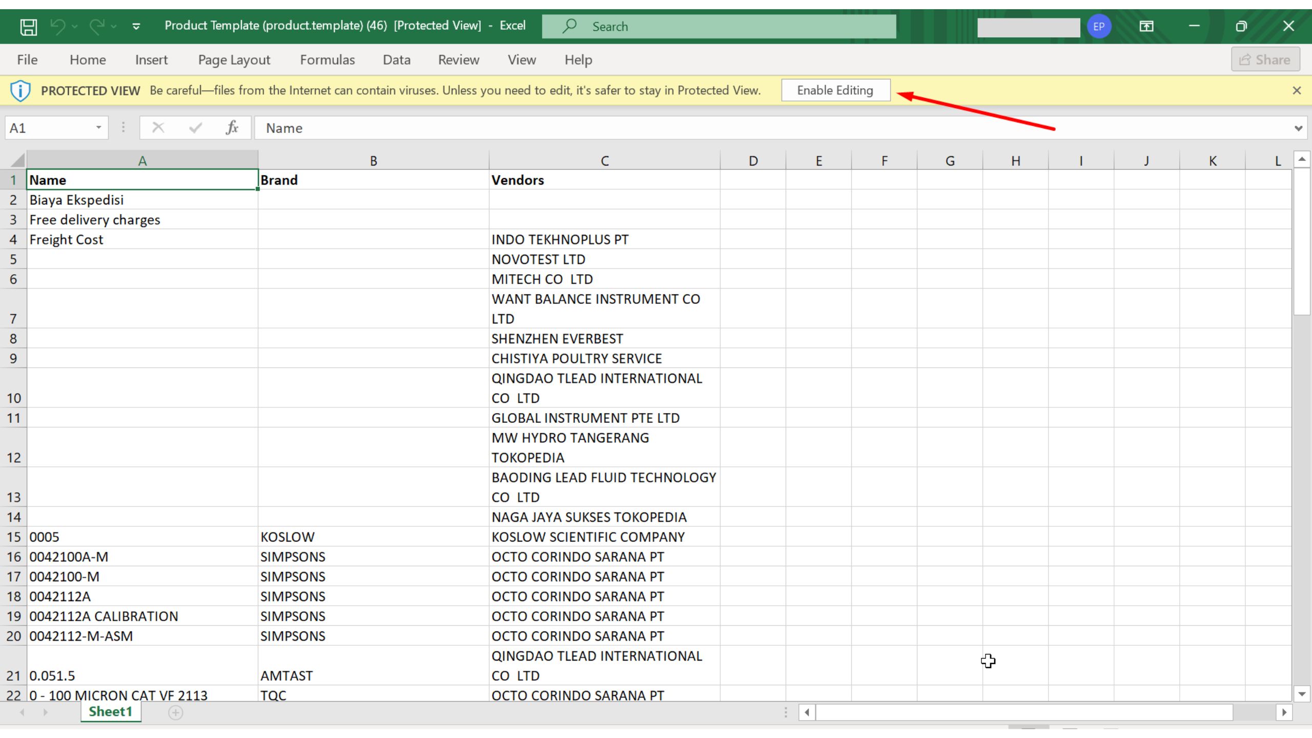The width and height of the screenshot is (1312, 738).
Task: Open the View ribbon tab
Action: (522, 60)
